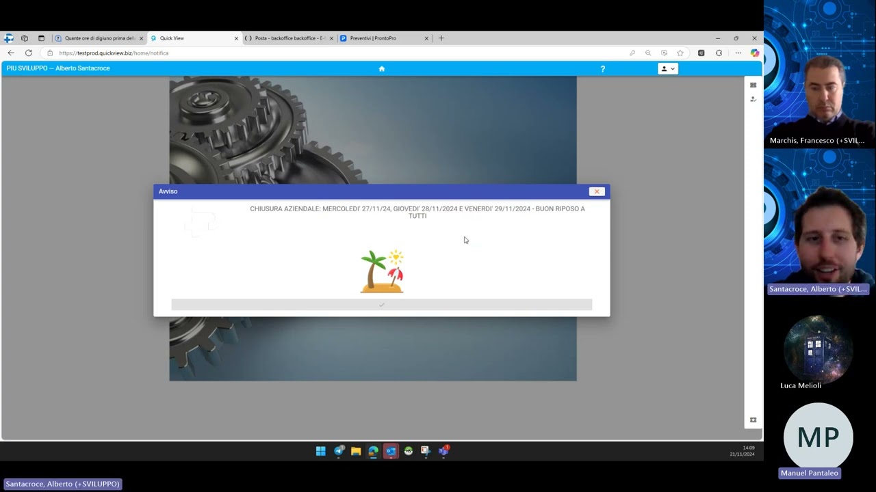Image resolution: width=876 pixels, height=492 pixels.
Task: Confirm the notice with the gray checkmark bar
Action: coord(381,305)
